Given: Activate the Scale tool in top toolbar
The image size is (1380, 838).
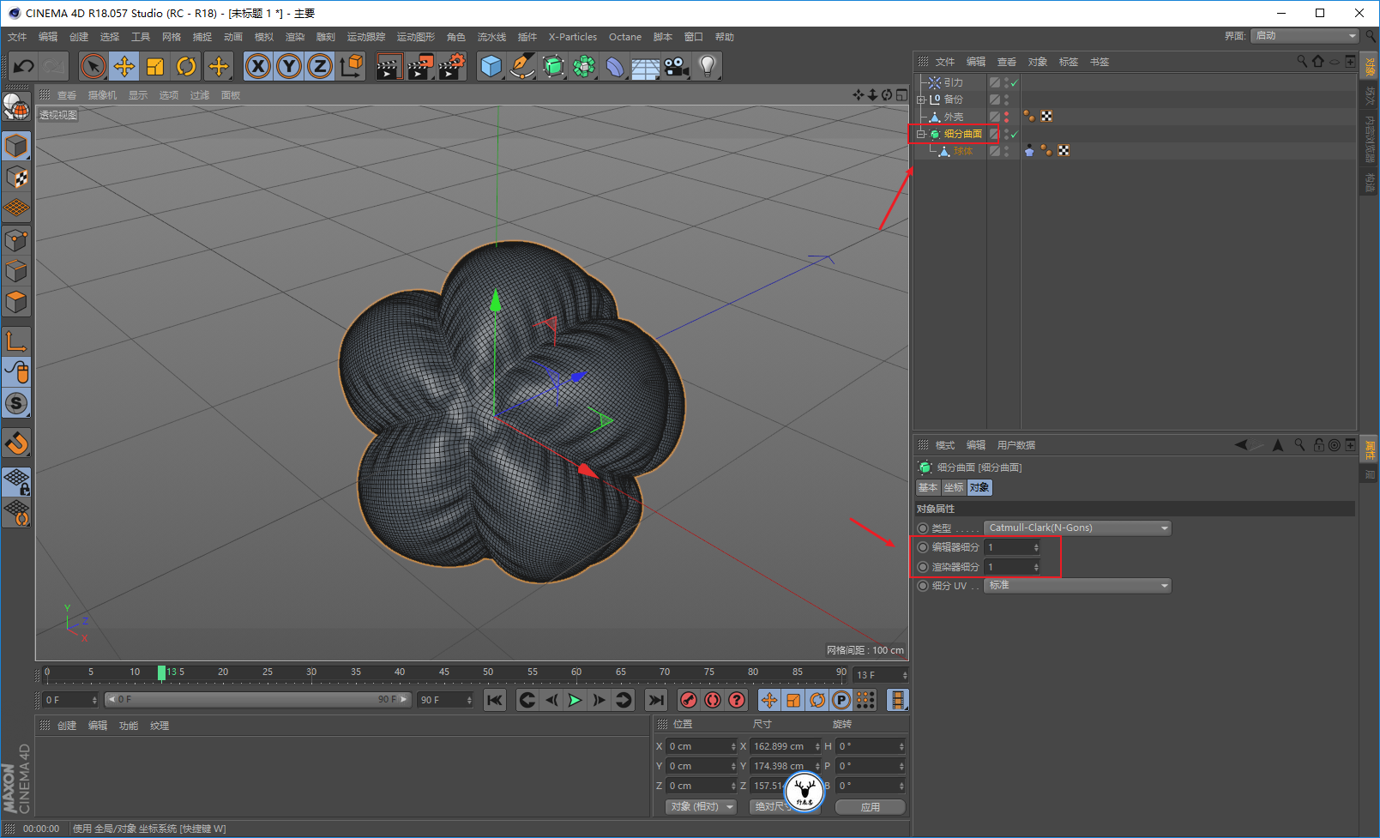Looking at the screenshot, I should tap(155, 66).
